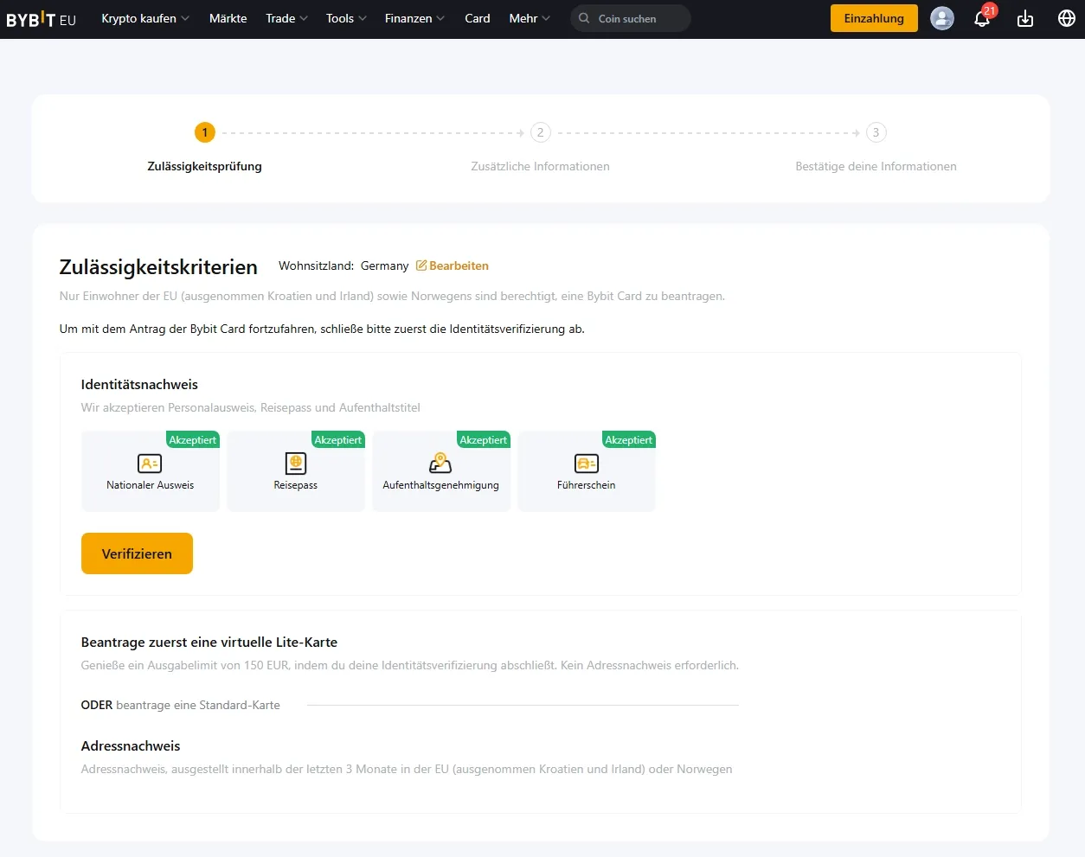The image size is (1085, 857).
Task: Click the Einzahlung button
Action: coord(873,18)
